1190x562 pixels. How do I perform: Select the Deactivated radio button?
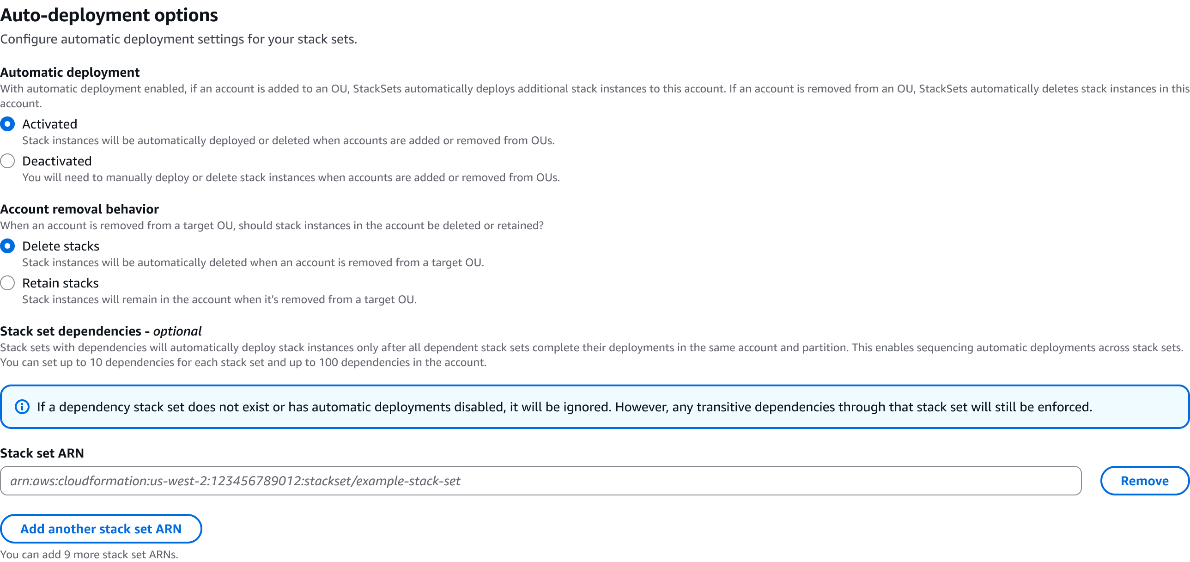7,161
